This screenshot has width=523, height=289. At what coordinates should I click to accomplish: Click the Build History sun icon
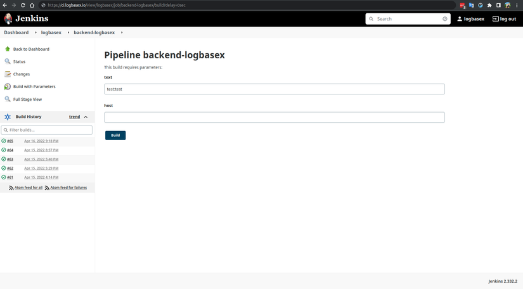(x=8, y=117)
